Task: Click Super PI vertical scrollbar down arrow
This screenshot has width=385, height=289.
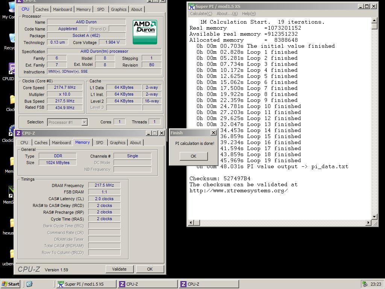Action: click(374, 216)
